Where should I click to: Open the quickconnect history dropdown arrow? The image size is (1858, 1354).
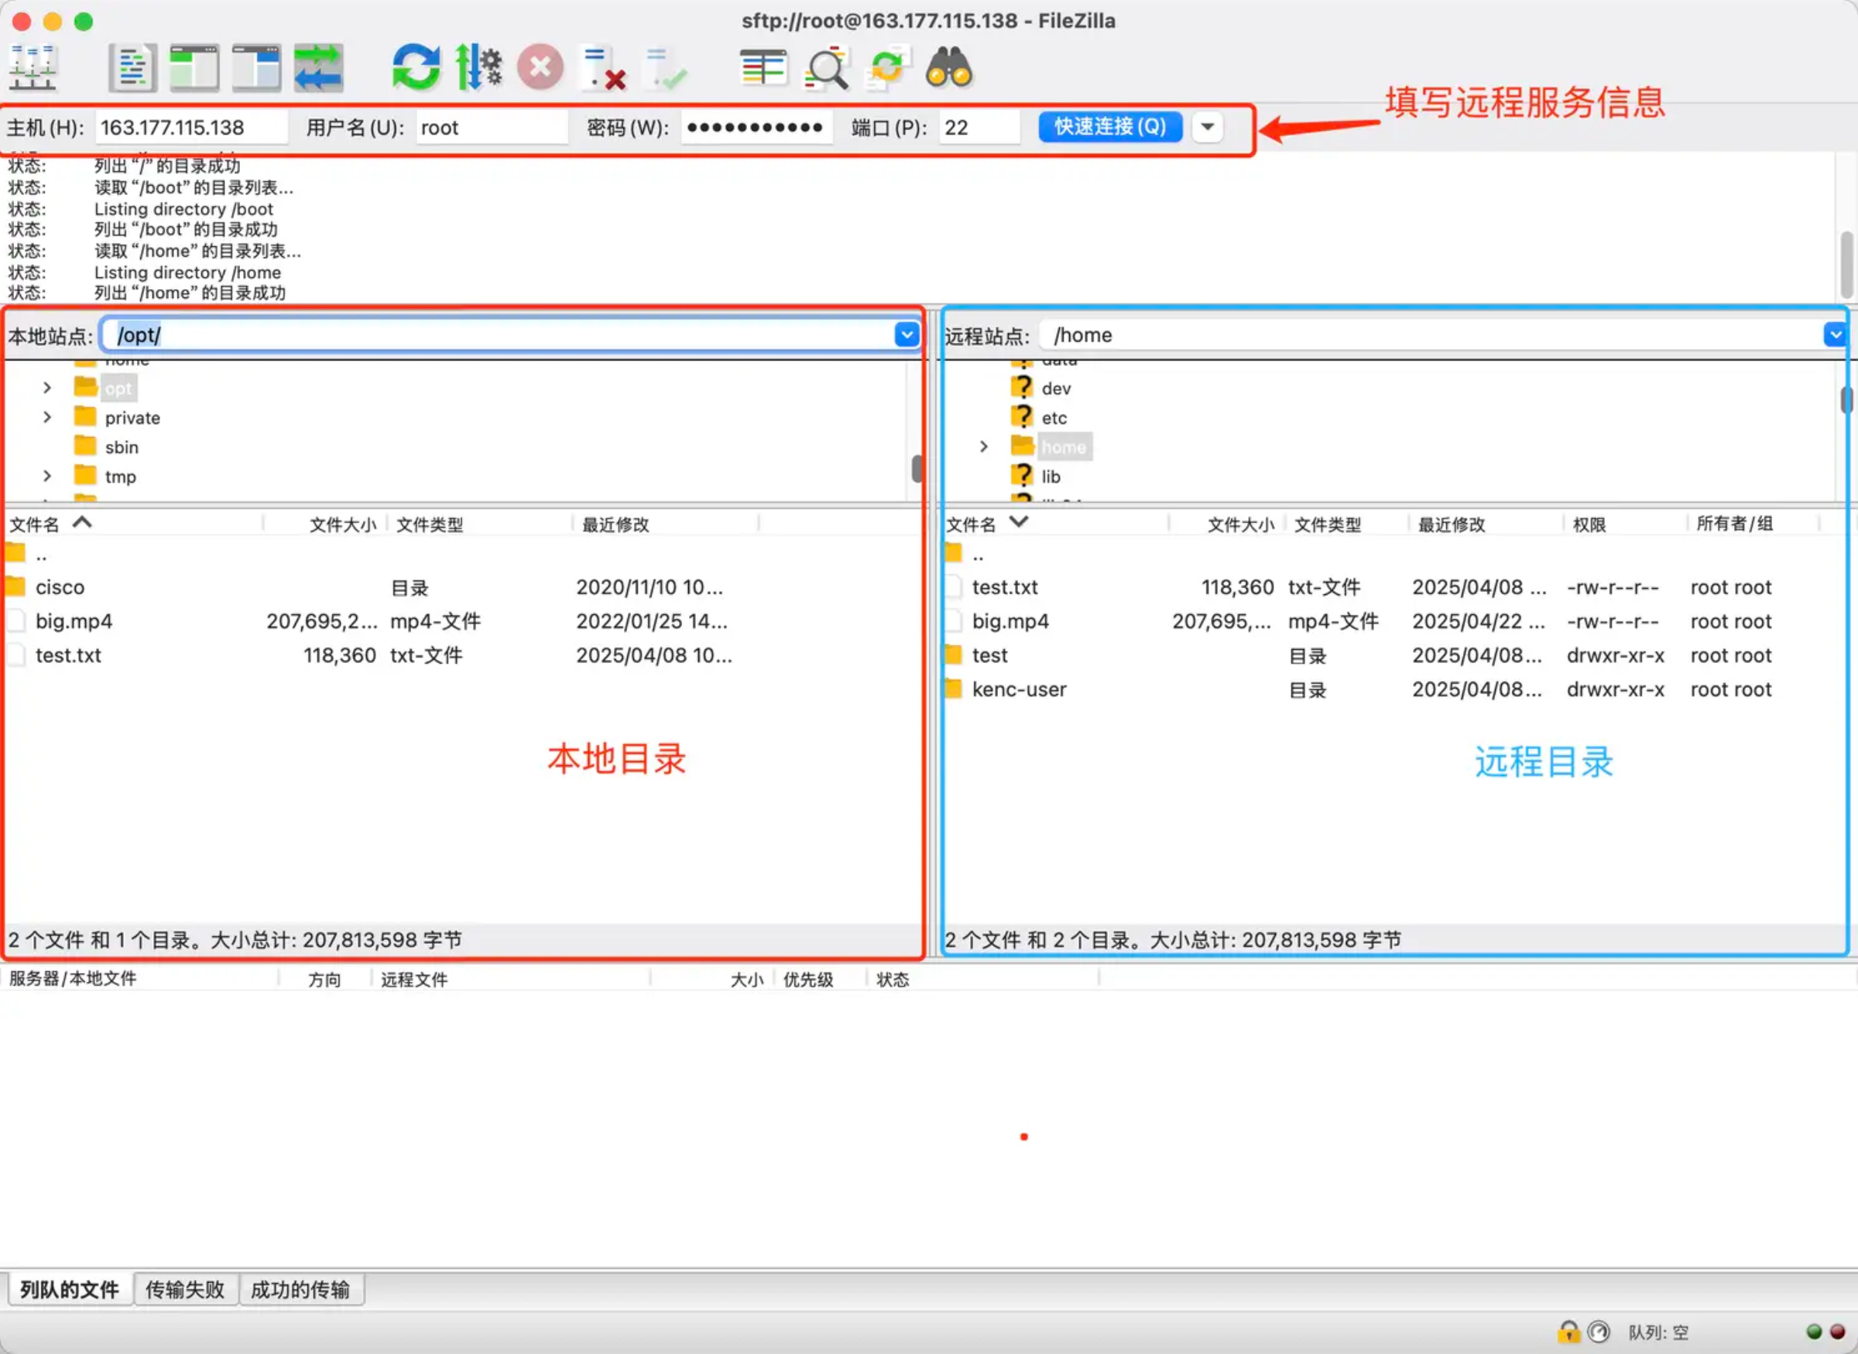[1207, 127]
